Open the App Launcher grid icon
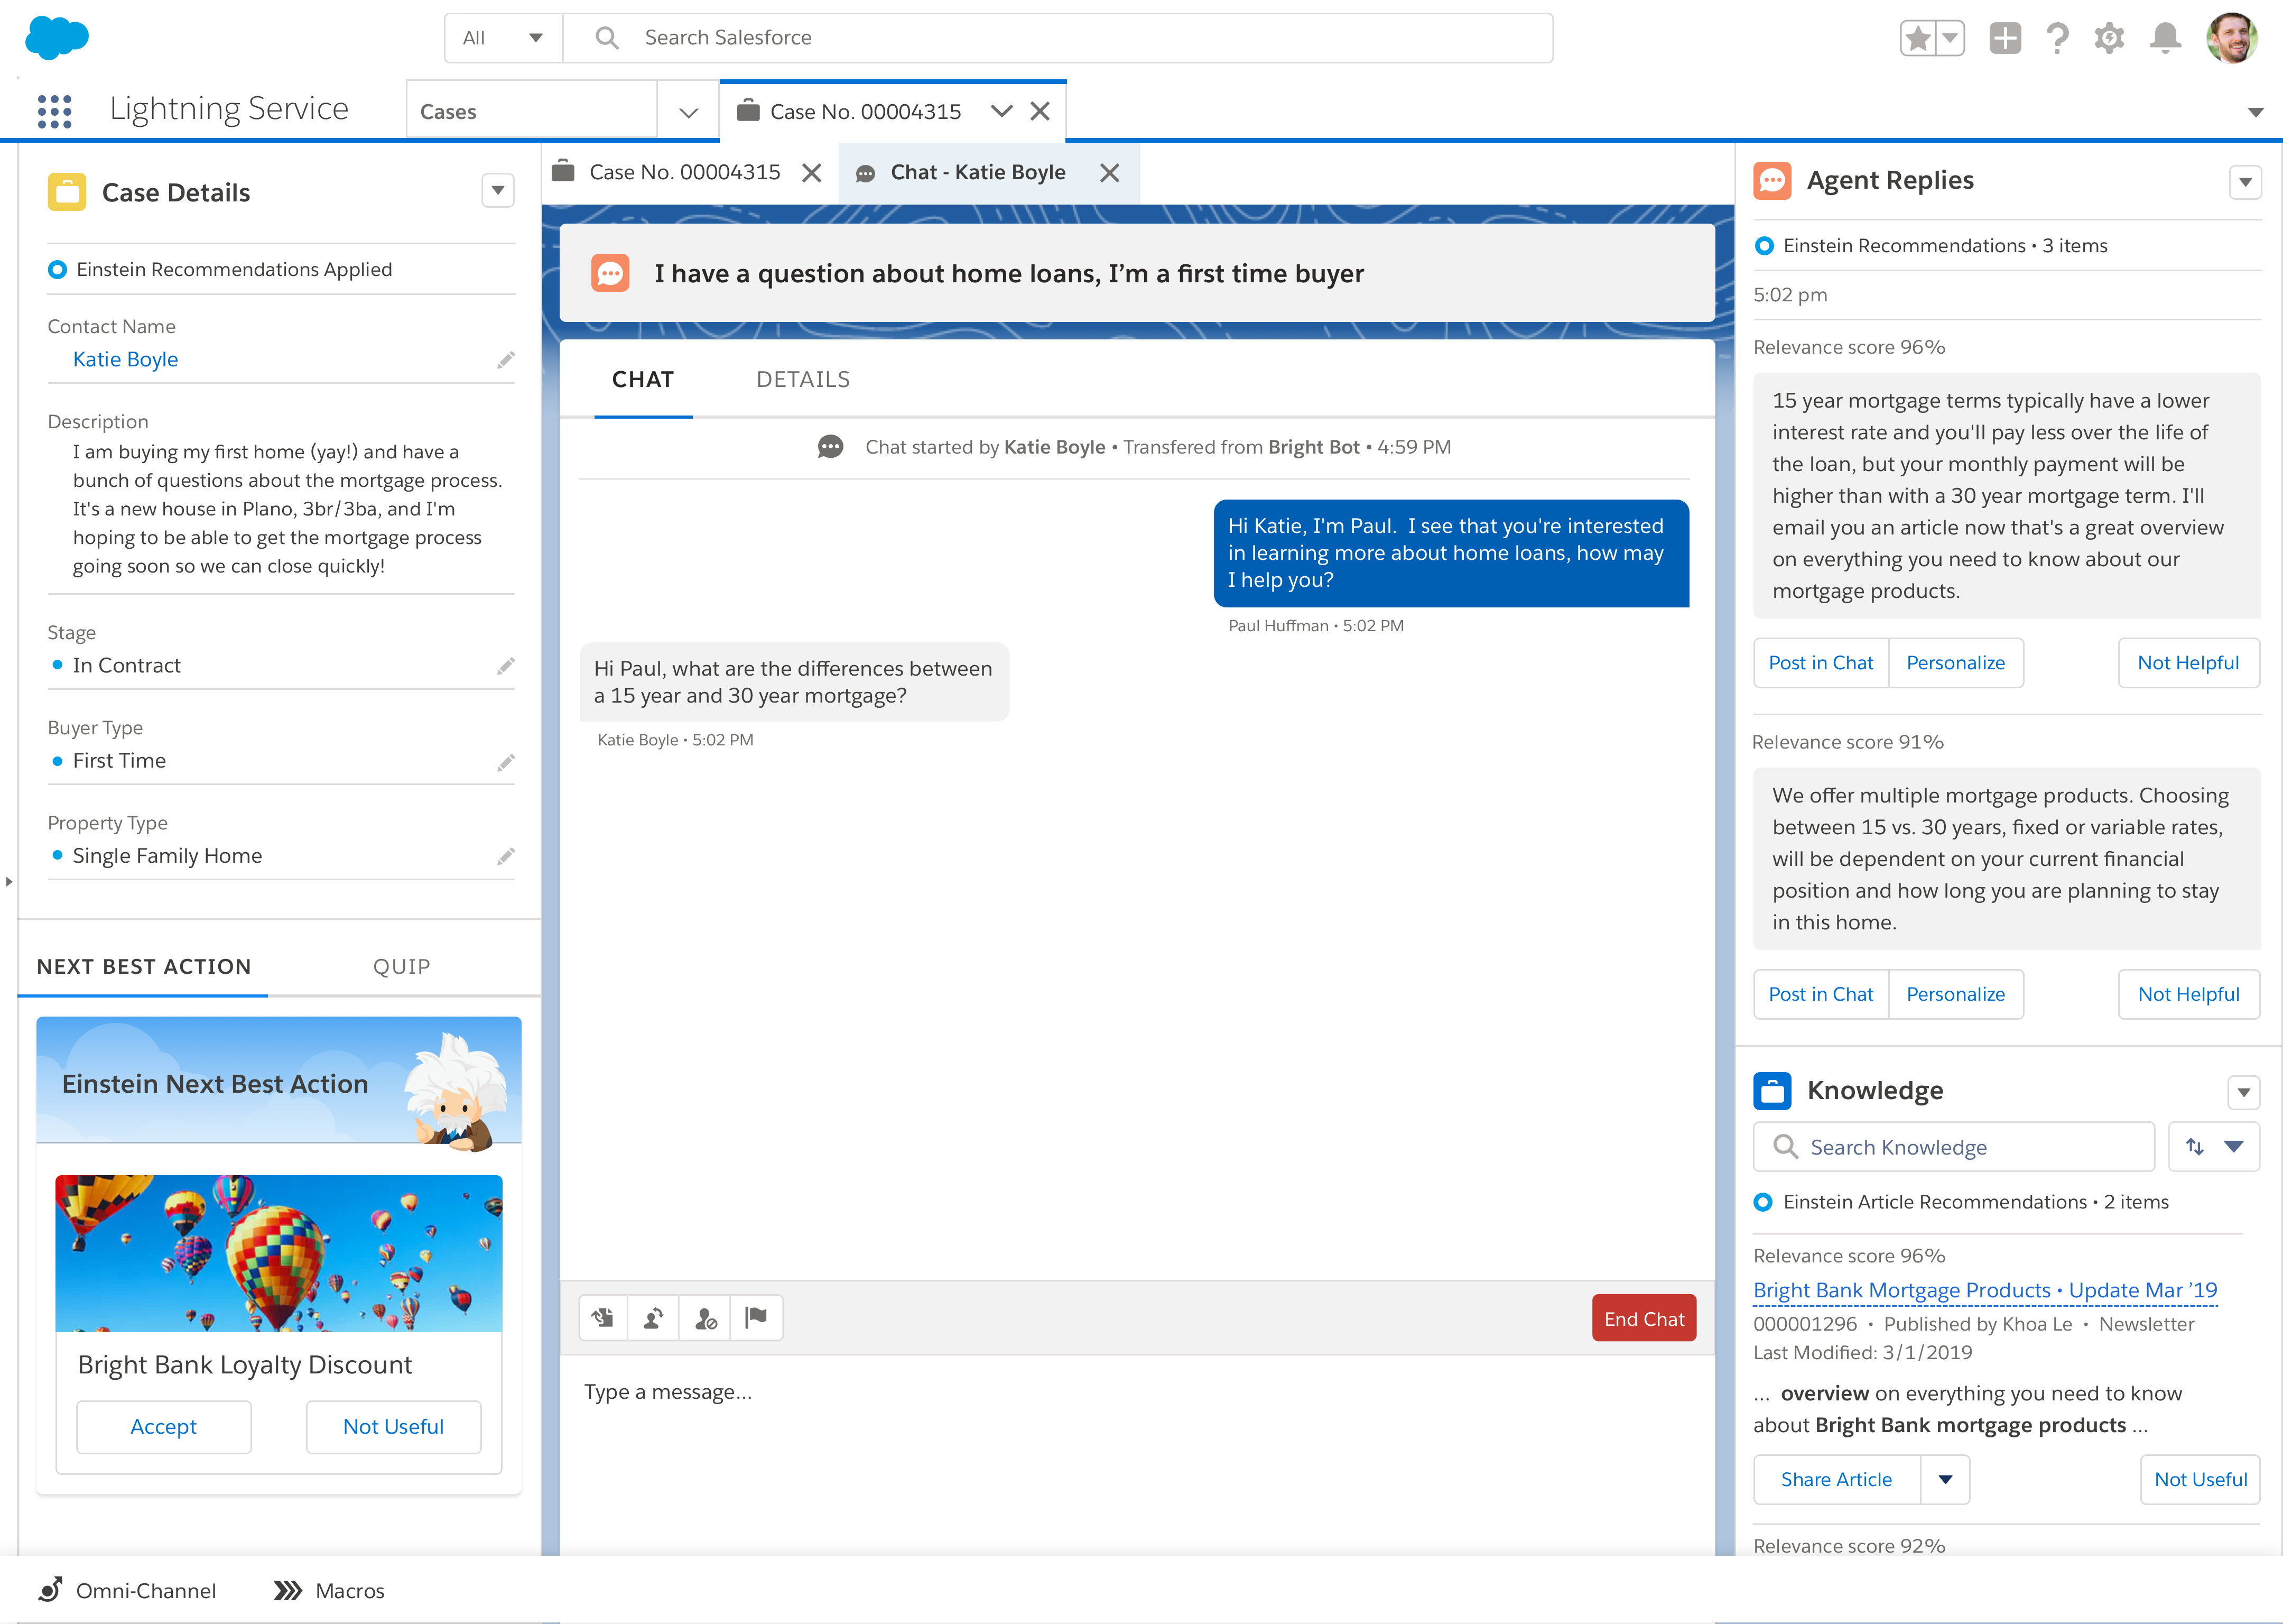2283x1624 pixels. (x=55, y=110)
